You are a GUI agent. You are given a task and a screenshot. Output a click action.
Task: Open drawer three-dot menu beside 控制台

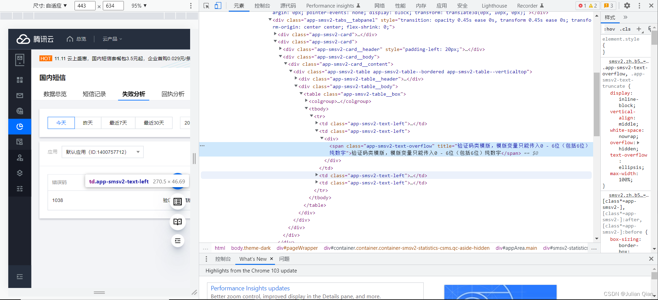[206, 259]
